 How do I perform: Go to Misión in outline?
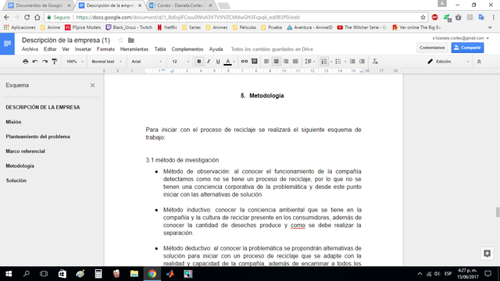[13, 122]
